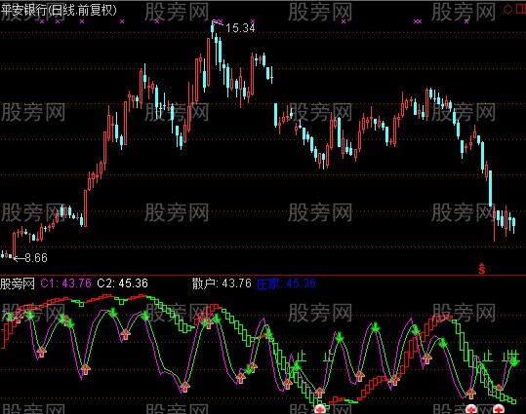Click the leftmost red plus circle marker
526x414 pixels.
pos(320,408)
